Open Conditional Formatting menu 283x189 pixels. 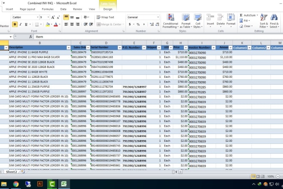pos(170,21)
